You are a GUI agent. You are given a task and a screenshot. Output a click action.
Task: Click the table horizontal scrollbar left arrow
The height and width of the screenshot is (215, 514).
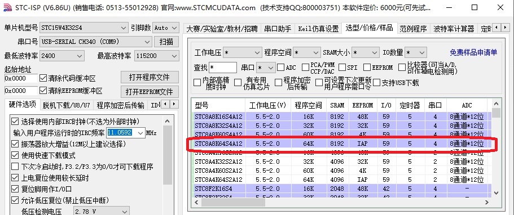pos(196,203)
